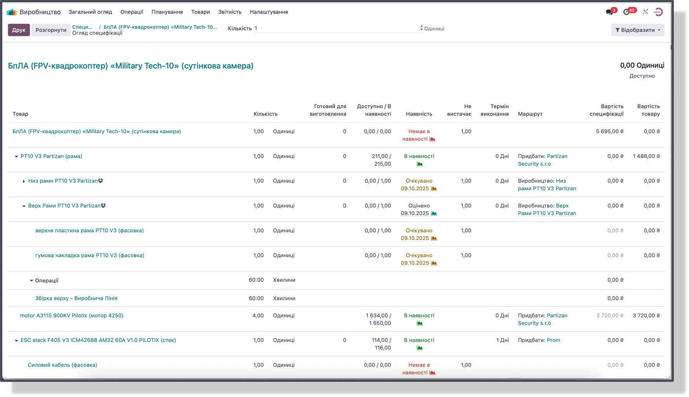Viewport: 689px width, 397px height.
Task: Open the messages chat icon
Action: tap(609, 12)
